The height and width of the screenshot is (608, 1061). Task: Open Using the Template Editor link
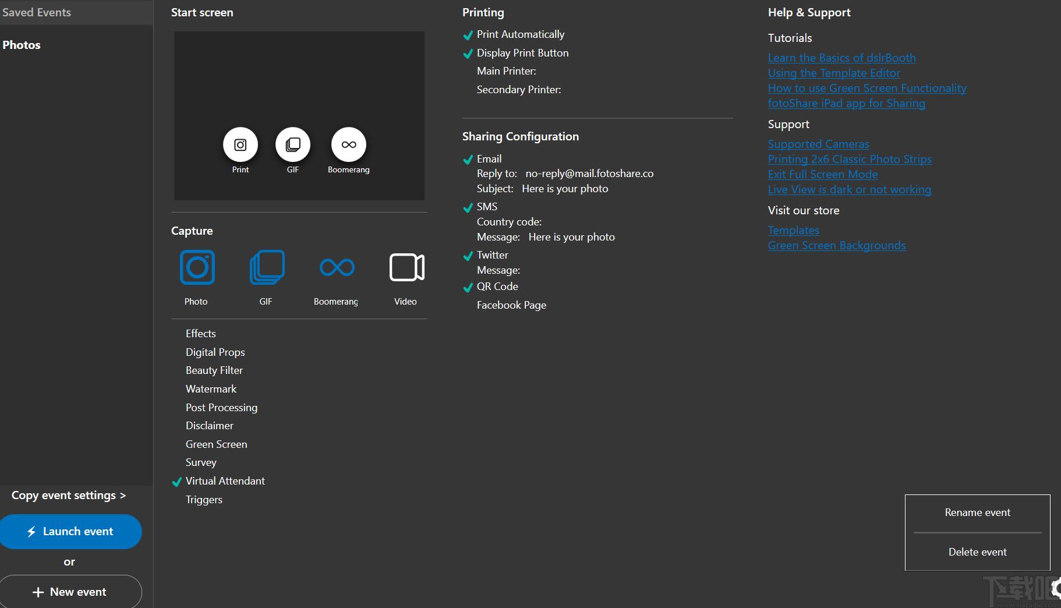tap(834, 73)
